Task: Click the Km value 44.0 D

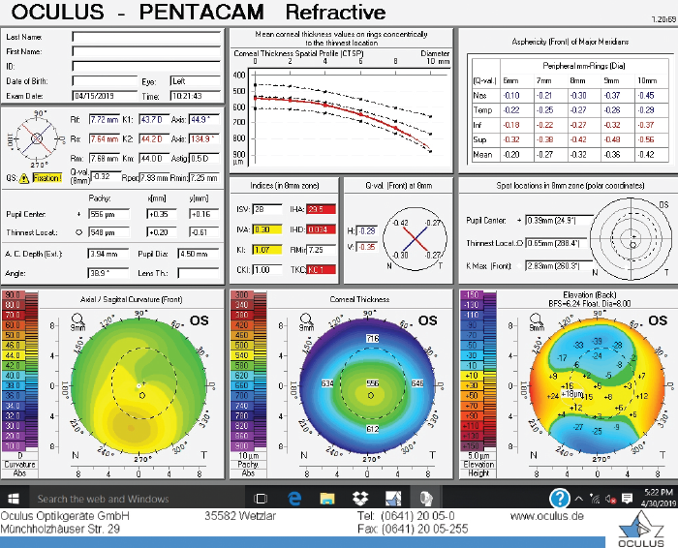Action: pos(153,159)
